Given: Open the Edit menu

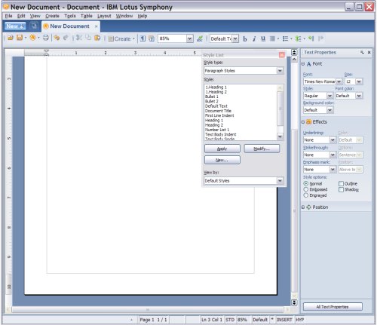Looking at the screenshot, I should coord(21,16).
